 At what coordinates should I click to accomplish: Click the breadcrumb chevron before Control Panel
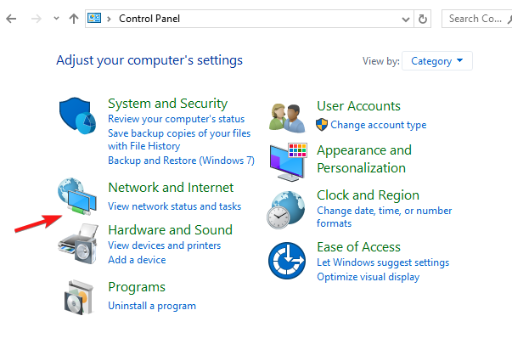tap(109, 19)
